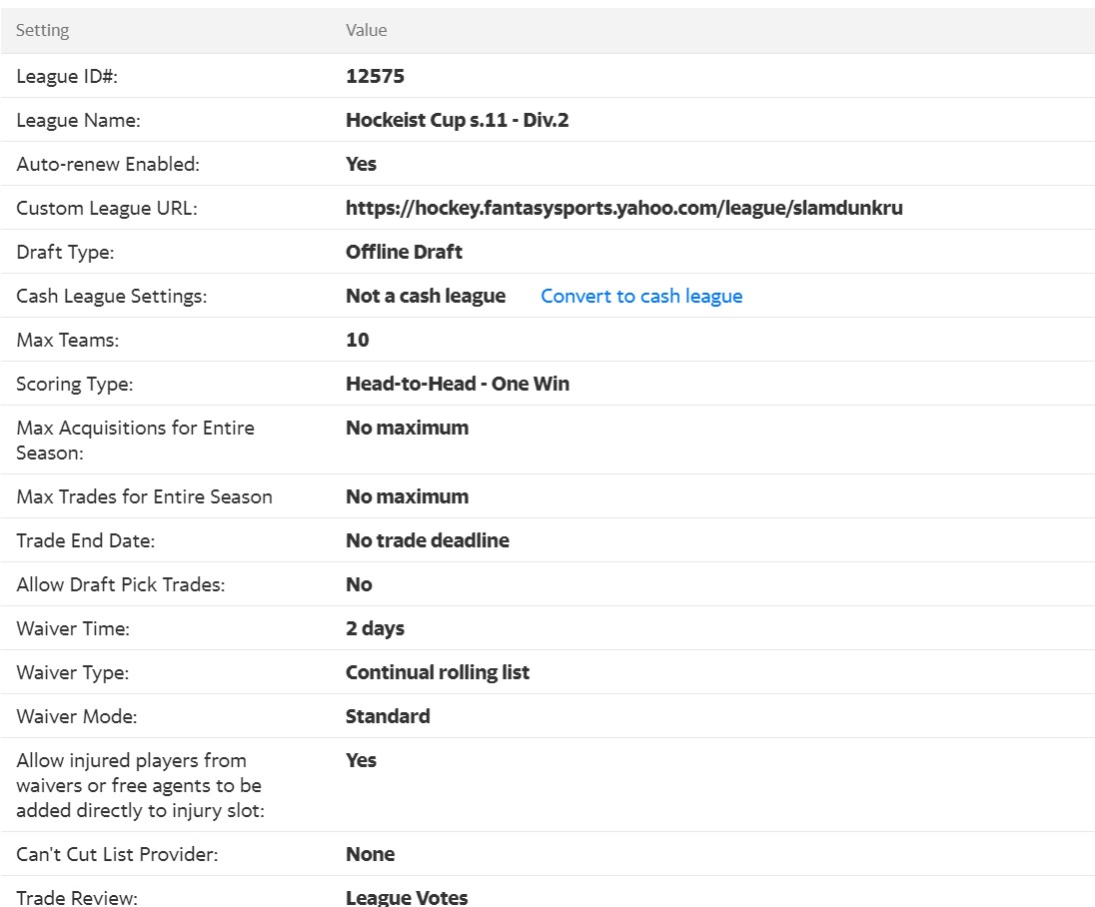Select the League ID number 12575
The height and width of the screenshot is (907, 1095).
pos(375,76)
